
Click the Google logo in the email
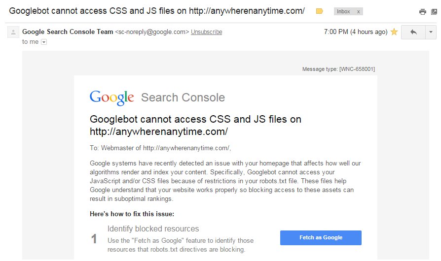[111, 98]
